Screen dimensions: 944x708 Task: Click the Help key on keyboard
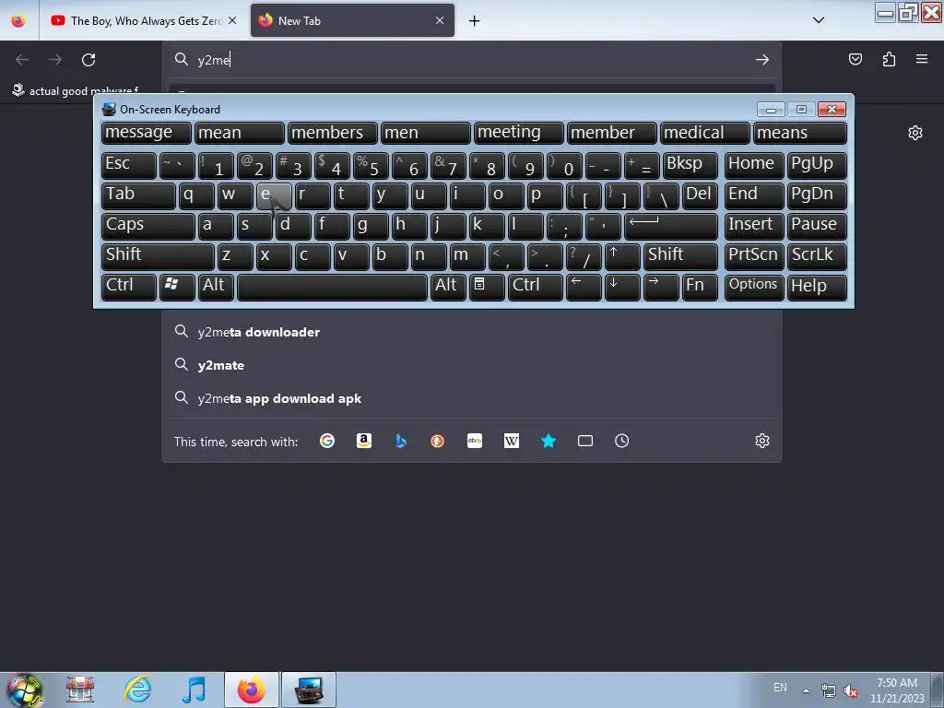pos(817,287)
